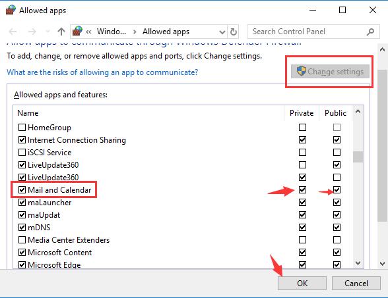
Task: Click the Private column header
Action: coord(302,113)
